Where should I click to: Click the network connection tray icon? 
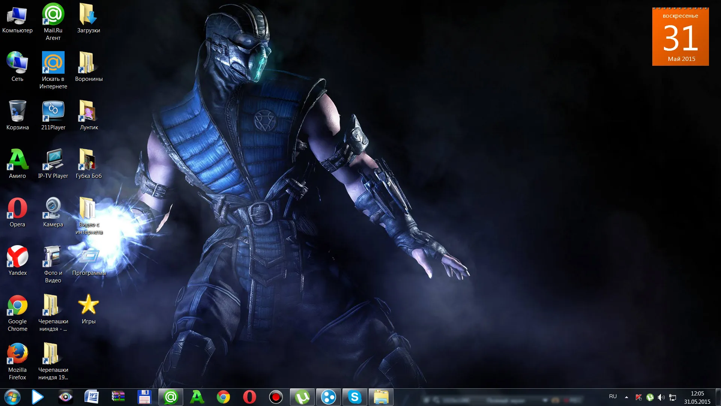click(673, 397)
